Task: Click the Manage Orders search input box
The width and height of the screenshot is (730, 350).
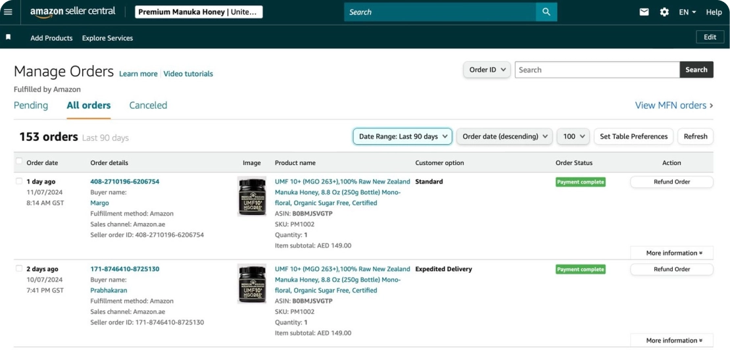Action: (597, 70)
